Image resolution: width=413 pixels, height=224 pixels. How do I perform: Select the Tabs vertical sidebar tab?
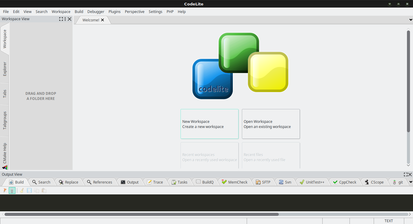pos(5,94)
